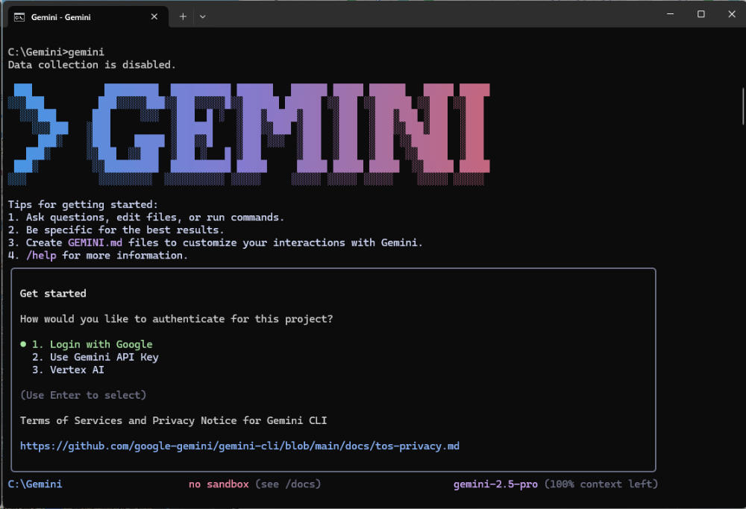
Task: Click the (see /docs) footer text
Action: (x=288, y=484)
